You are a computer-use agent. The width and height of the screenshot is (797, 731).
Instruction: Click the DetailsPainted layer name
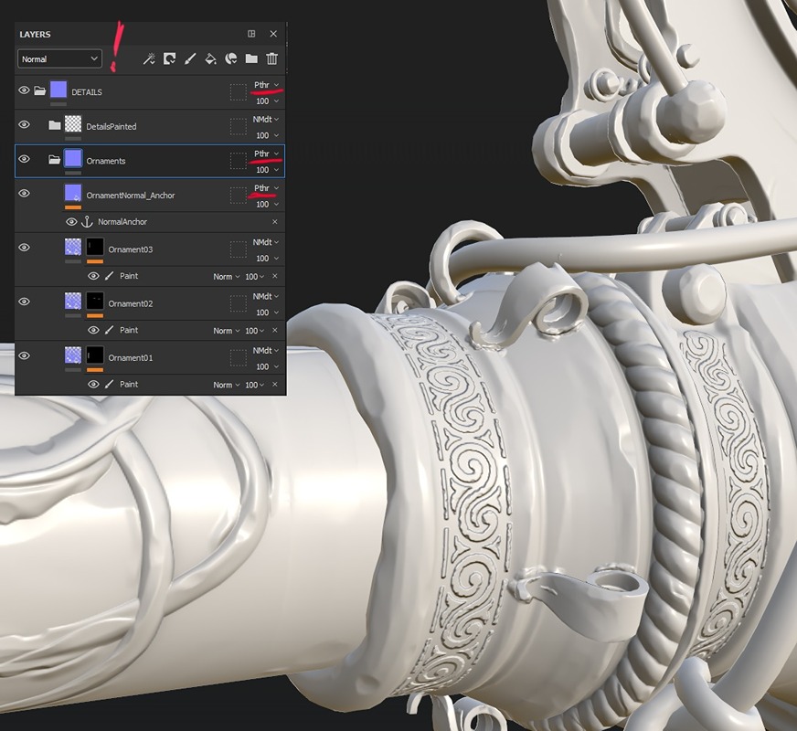pyautogui.click(x=111, y=126)
